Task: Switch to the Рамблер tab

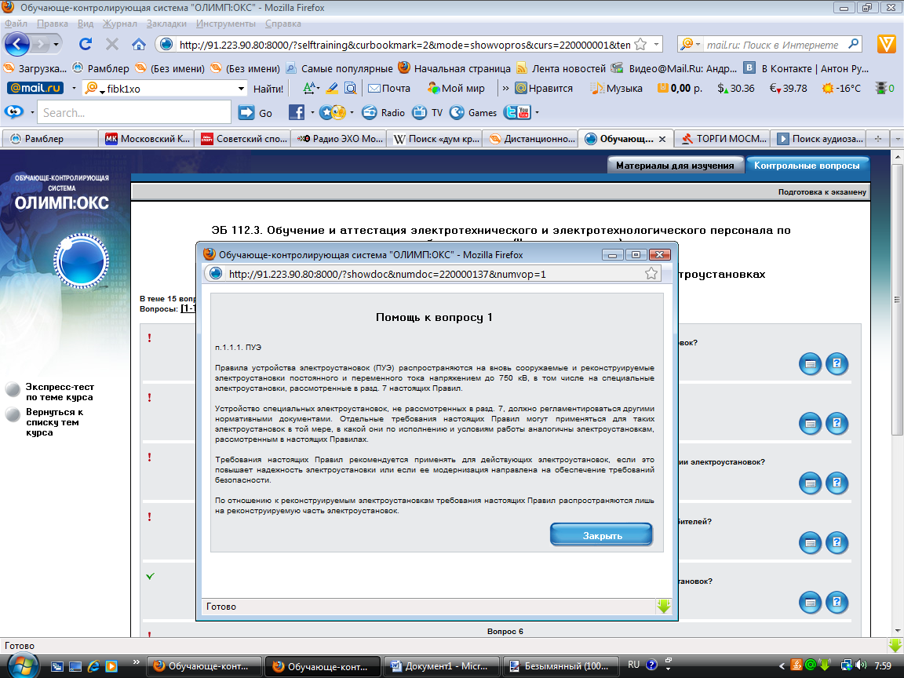Action: [x=51, y=138]
